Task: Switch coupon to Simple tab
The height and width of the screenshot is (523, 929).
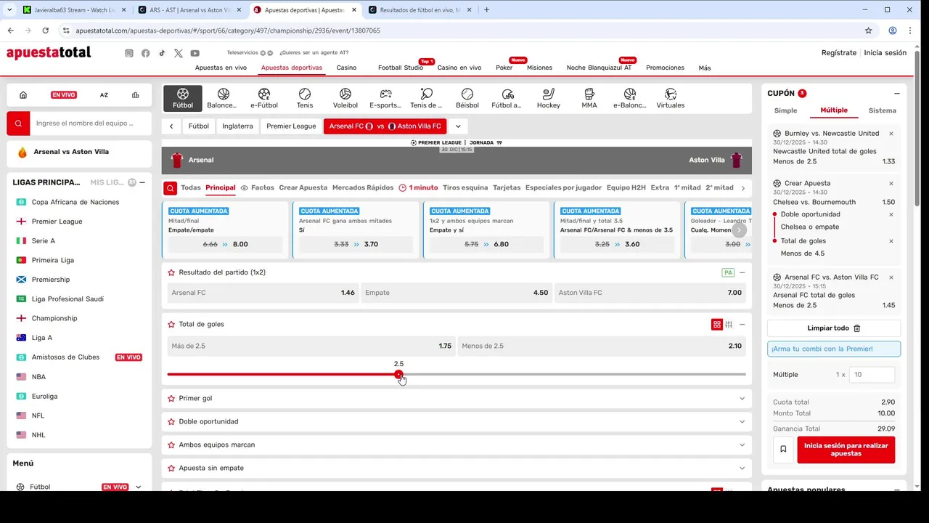Action: (x=785, y=110)
